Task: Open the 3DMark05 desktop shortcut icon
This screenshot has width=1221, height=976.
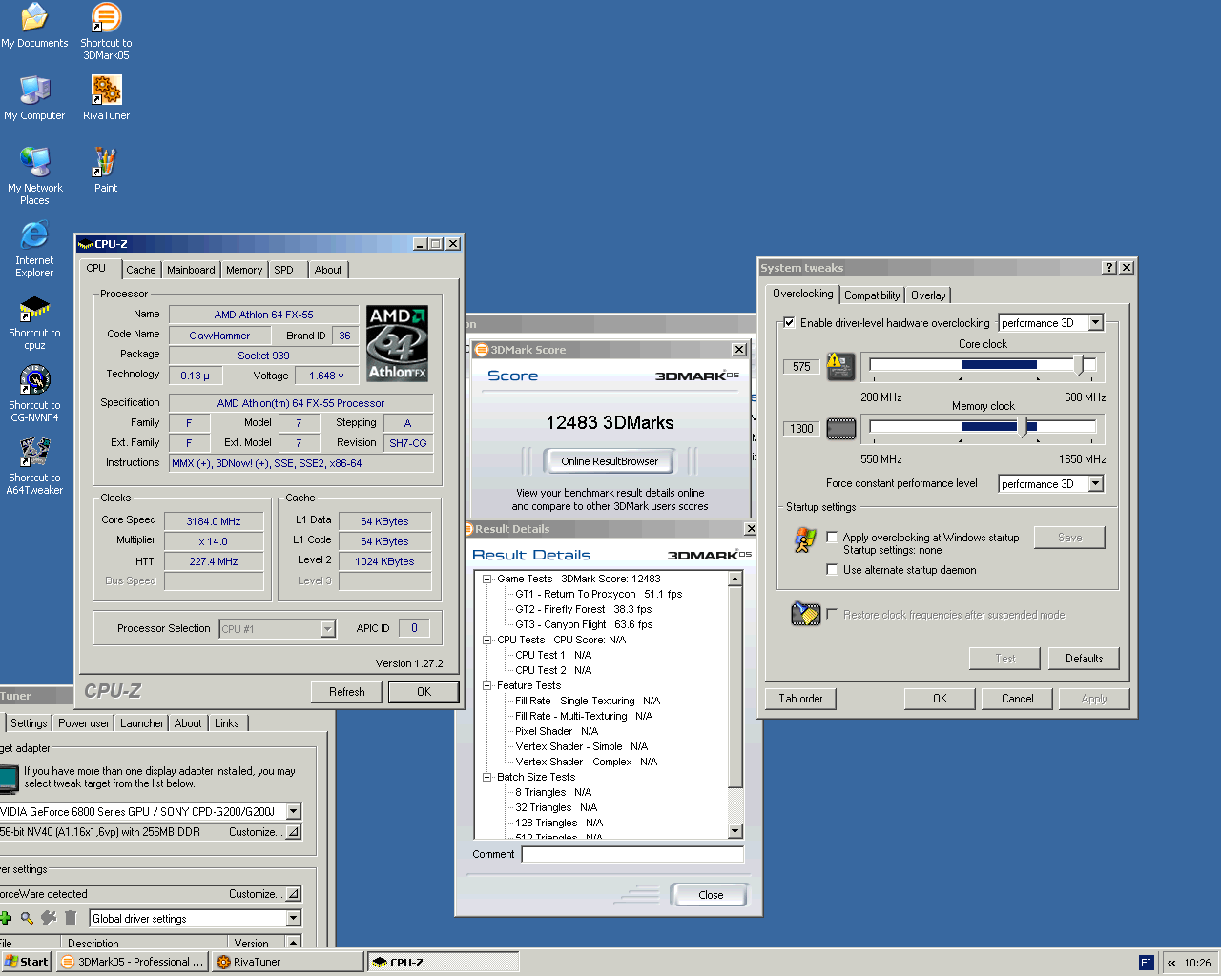Action: [106, 19]
